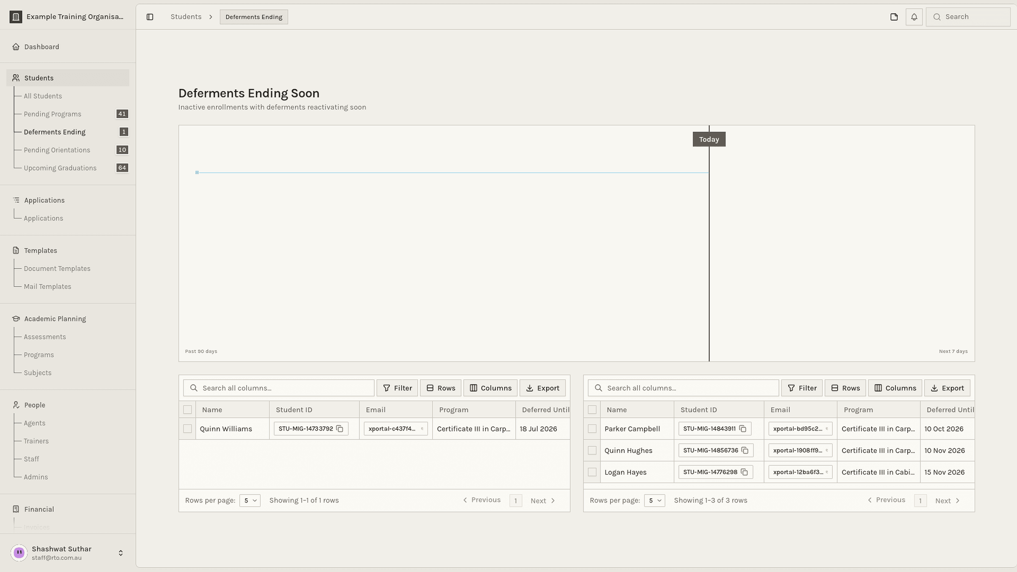Open Upcoming Graduations in sidebar
Screen dimensions: 1017x572
click(60, 168)
